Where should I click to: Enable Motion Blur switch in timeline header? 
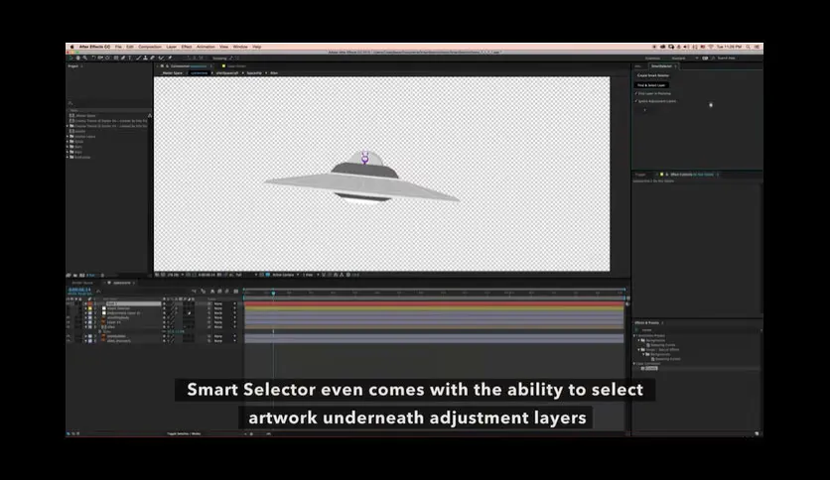[x=227, y=292]
